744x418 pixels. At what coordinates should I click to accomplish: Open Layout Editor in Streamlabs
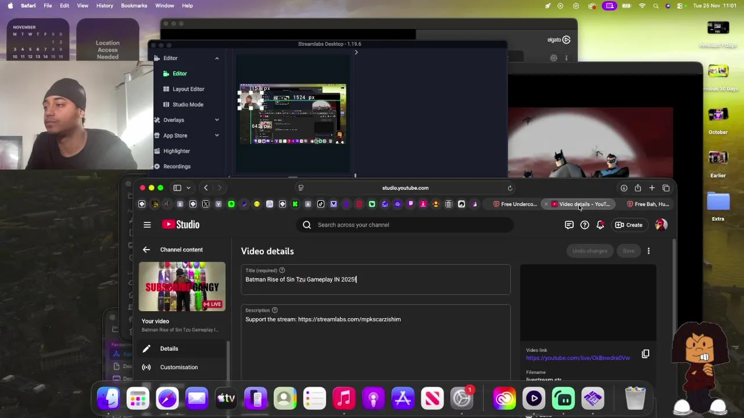pyautogui.click(x=188, y=89)
